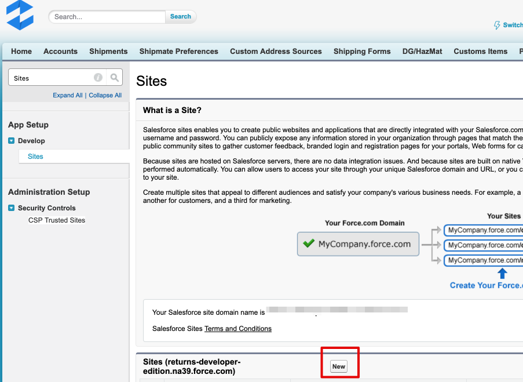Viewport: 523px width, 382px height.
Task: Click the Switch lightning icon
Action: tap(497, 25)
